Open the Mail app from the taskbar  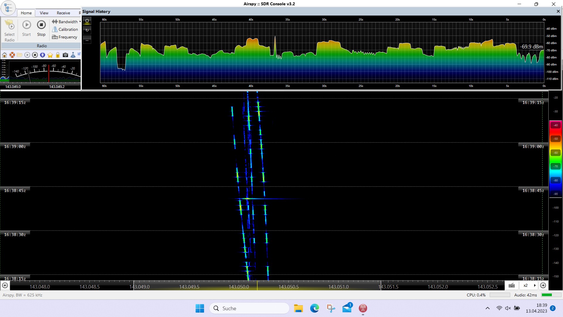tap(347, 308)
